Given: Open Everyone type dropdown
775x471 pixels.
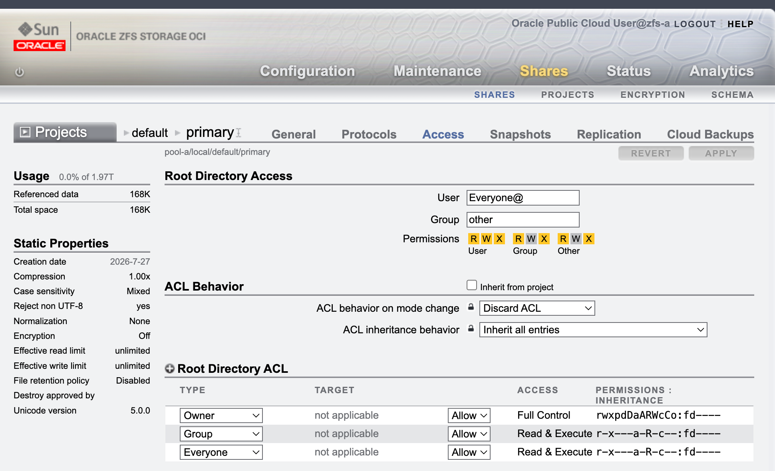Looking at the screenshot, I should tap(221, 452).
